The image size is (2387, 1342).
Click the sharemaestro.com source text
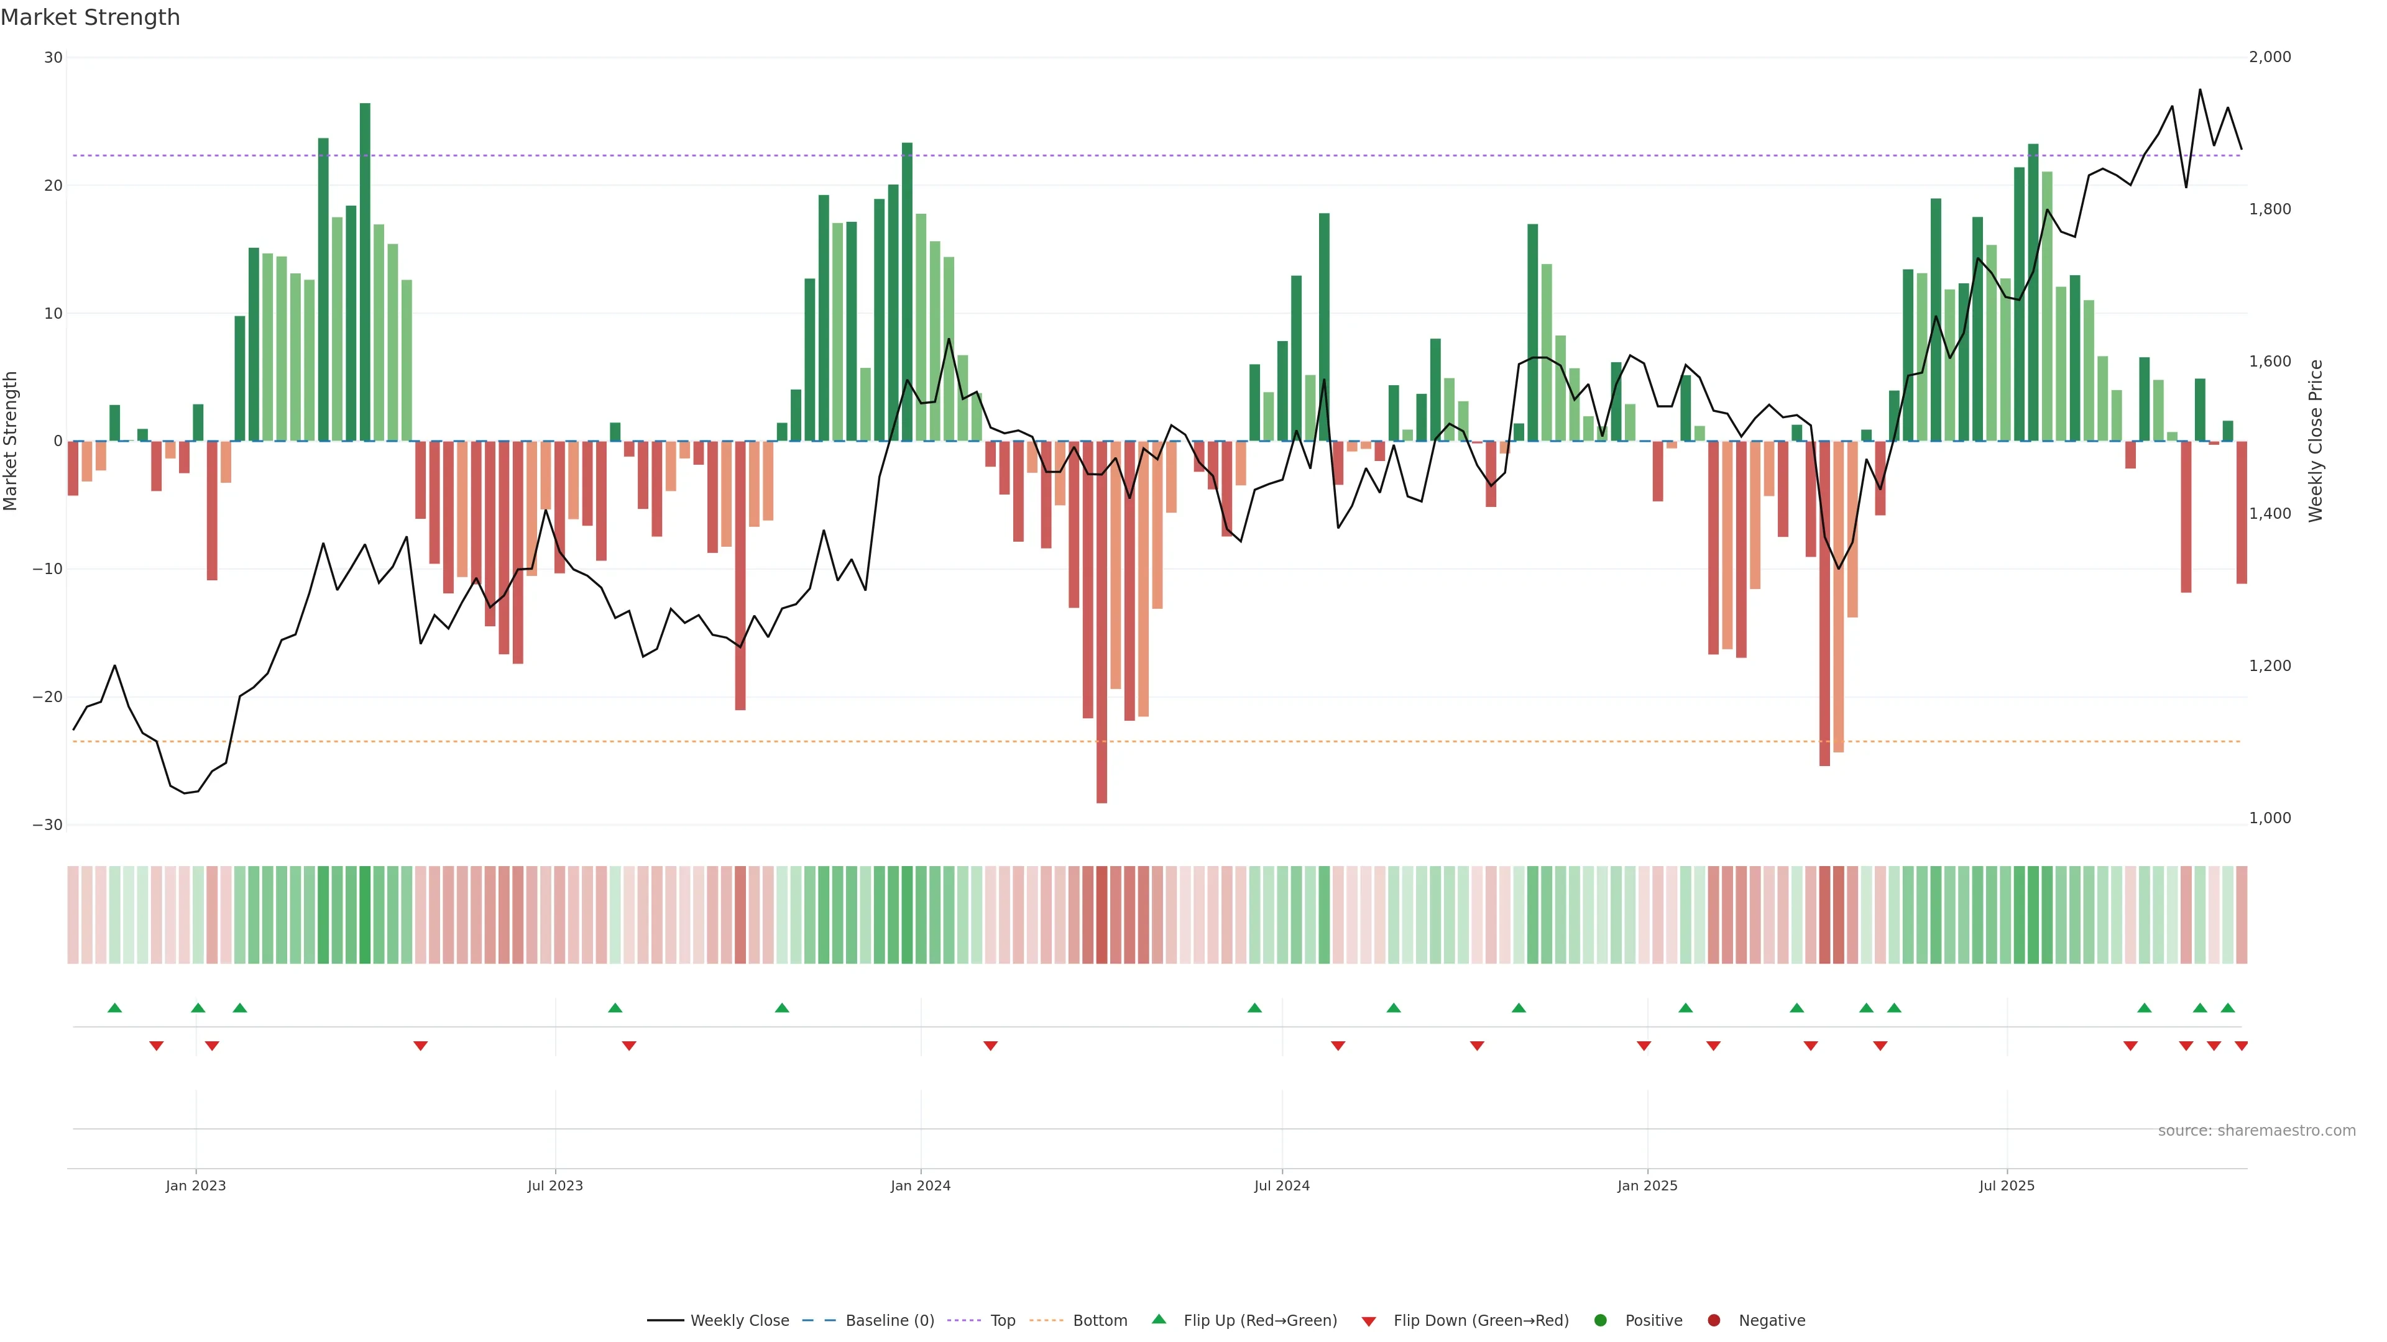click(x=2256, y=1130)
